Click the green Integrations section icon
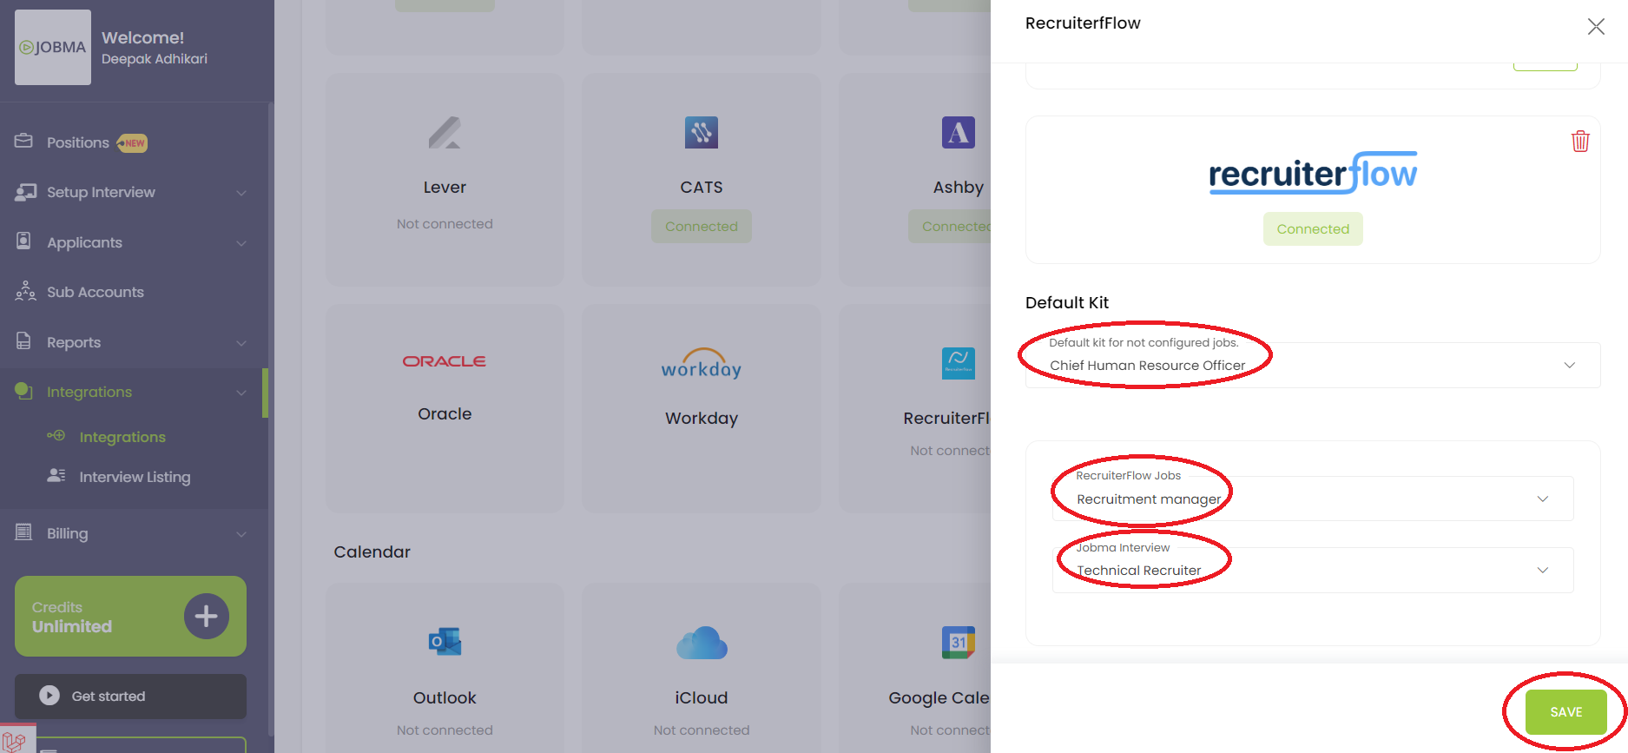The image size is (1628, 753). click(23, 391)
